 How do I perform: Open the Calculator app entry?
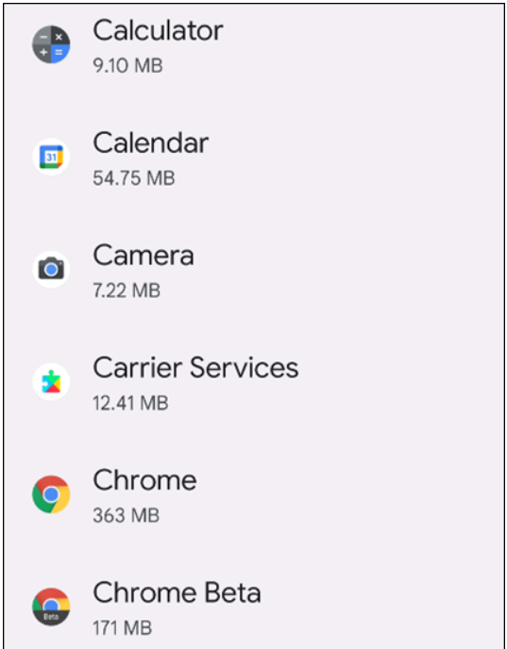[x=253, y=45]
